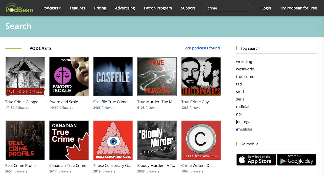Open Real Crime Profile cover art
Viewport: 324px width, 176px height.
tap(25, 140)
